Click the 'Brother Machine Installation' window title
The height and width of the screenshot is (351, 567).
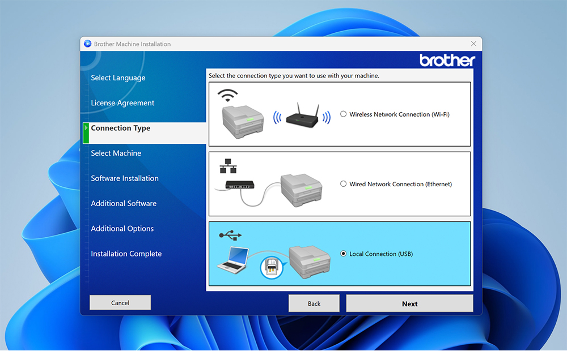[132, 44]
